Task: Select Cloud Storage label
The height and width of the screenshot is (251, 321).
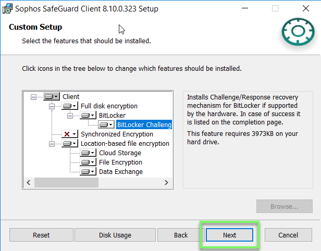Action: (120, 153)
